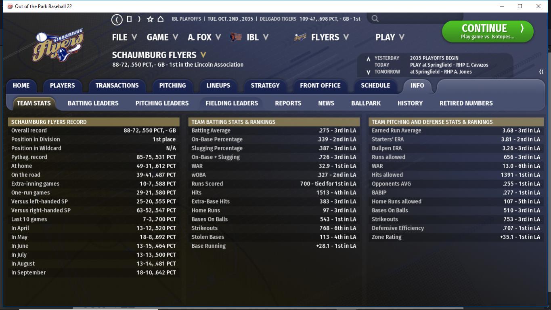
Task: Click today's game at Springfield link
Action: pyautogui.click(x=449, y=65)
